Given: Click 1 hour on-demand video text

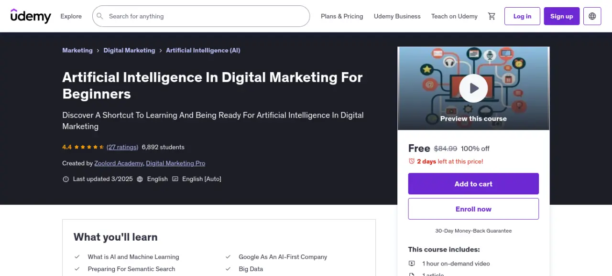Looking at the screenshot, I should 456,264.
